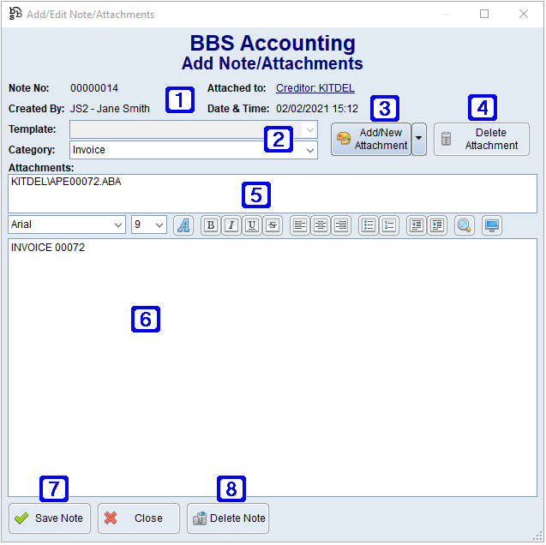Toggle bold formatting
The image size is (546, 545).
coord(211,225)
